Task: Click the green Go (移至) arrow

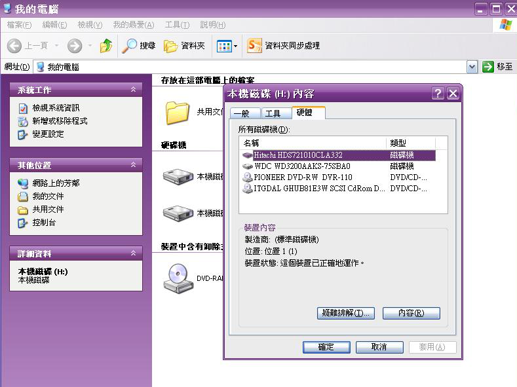Action: pos(488,67)
